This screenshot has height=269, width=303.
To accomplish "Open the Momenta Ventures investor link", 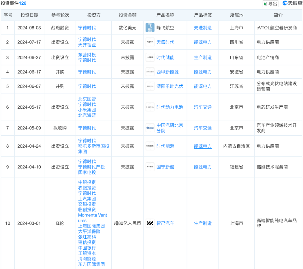I will 92,218.
